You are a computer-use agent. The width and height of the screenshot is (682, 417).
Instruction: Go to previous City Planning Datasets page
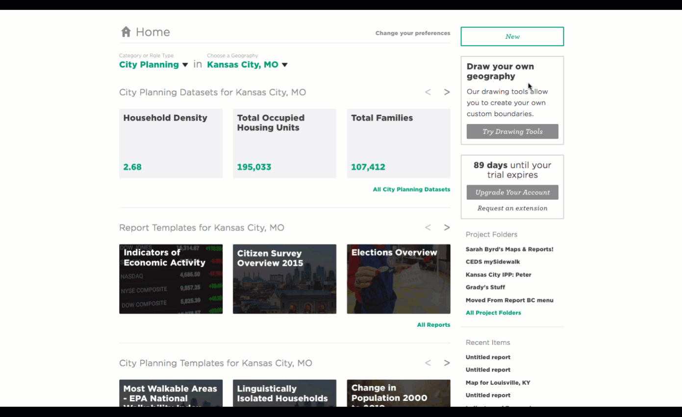pos(428,92)
